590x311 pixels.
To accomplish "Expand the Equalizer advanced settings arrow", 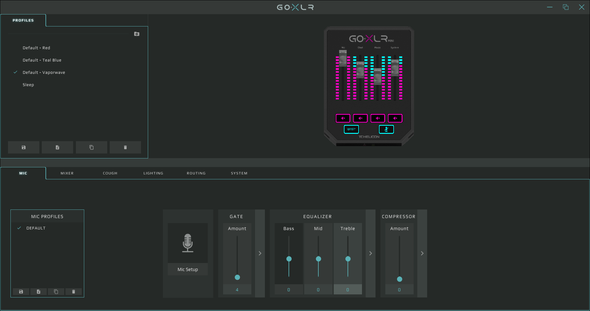I will tap(371, 253).
